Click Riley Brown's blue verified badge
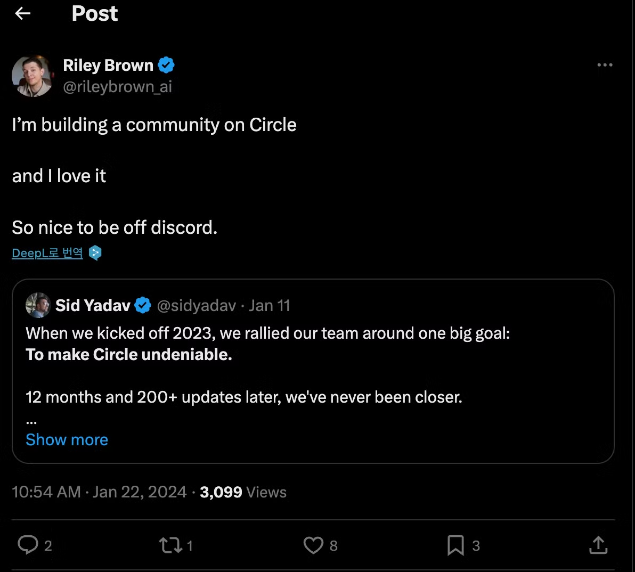 [167, 65]
